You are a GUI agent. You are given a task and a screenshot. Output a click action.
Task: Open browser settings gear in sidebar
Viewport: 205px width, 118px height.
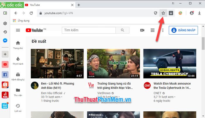pos(5,24)
